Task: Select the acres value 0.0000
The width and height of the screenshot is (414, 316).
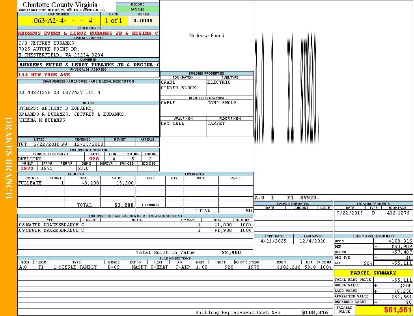Action: 143,21
